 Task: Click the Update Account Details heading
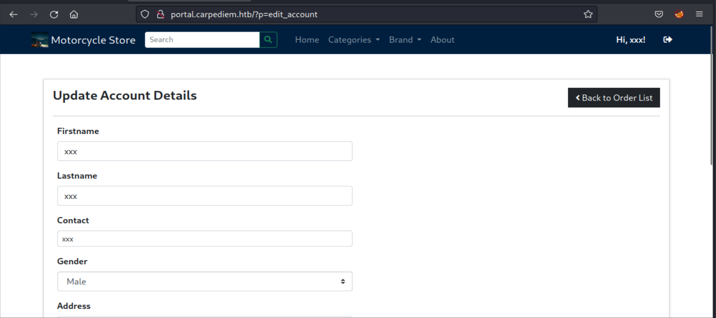click(125, 95)
